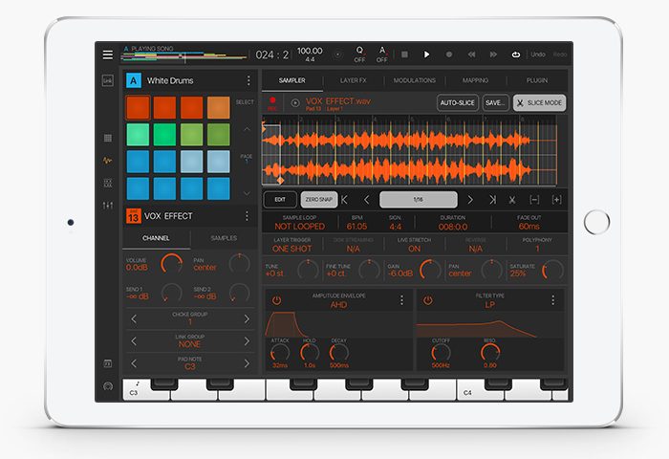Open the waveform sampler view in sidebar
This screenshot has width=669, height=459.
point(108,161)
